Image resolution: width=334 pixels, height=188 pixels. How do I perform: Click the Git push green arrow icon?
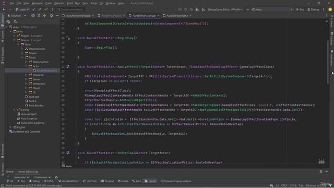point(40,9)
